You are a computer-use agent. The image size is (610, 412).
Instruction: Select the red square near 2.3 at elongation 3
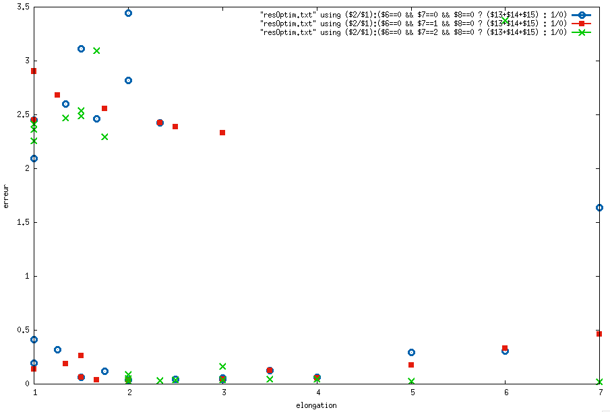(x=222, y=133)
